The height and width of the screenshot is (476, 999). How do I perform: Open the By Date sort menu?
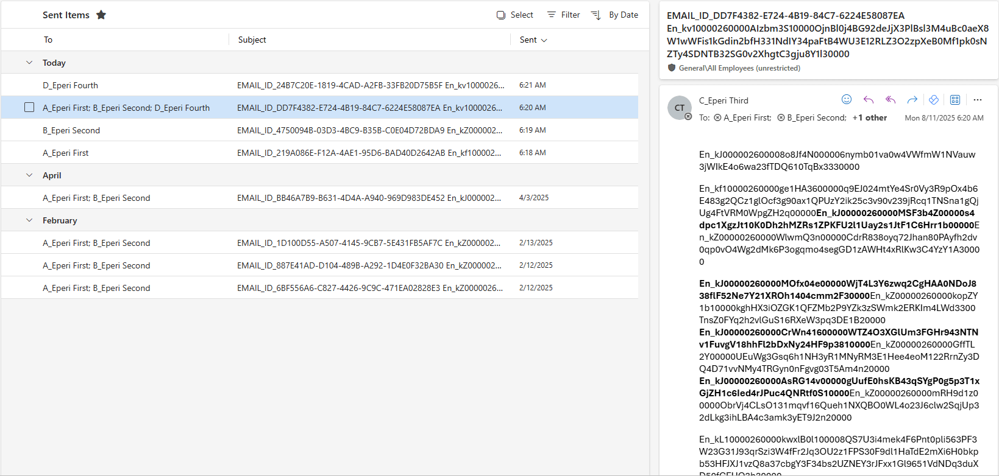[x=616, y=15]
